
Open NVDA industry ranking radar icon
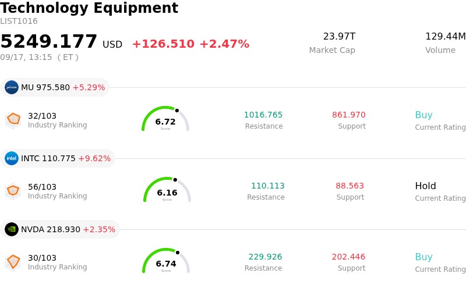click(13, 262)
